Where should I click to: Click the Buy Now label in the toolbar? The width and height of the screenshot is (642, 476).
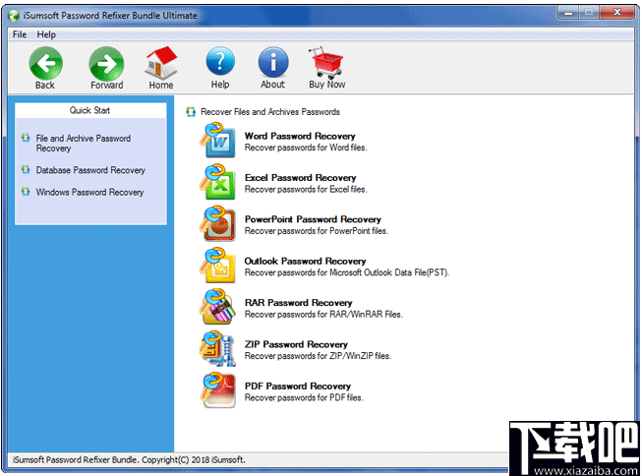tap(327, 85)
